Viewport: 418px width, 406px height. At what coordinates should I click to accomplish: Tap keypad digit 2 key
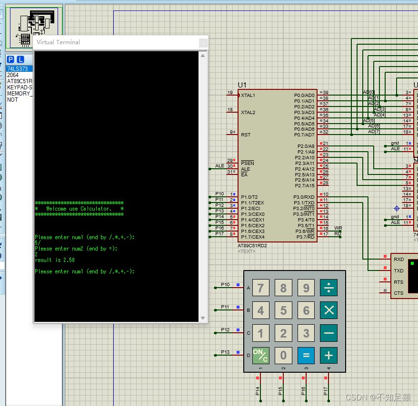(283, 333)
